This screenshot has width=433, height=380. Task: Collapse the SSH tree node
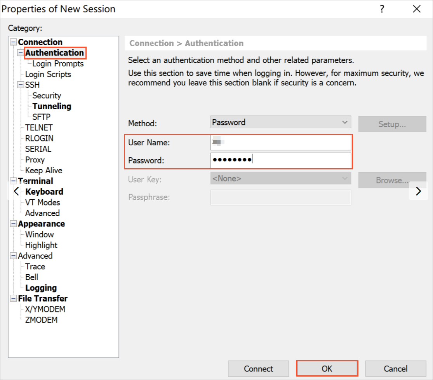click(x=21, y=85)
